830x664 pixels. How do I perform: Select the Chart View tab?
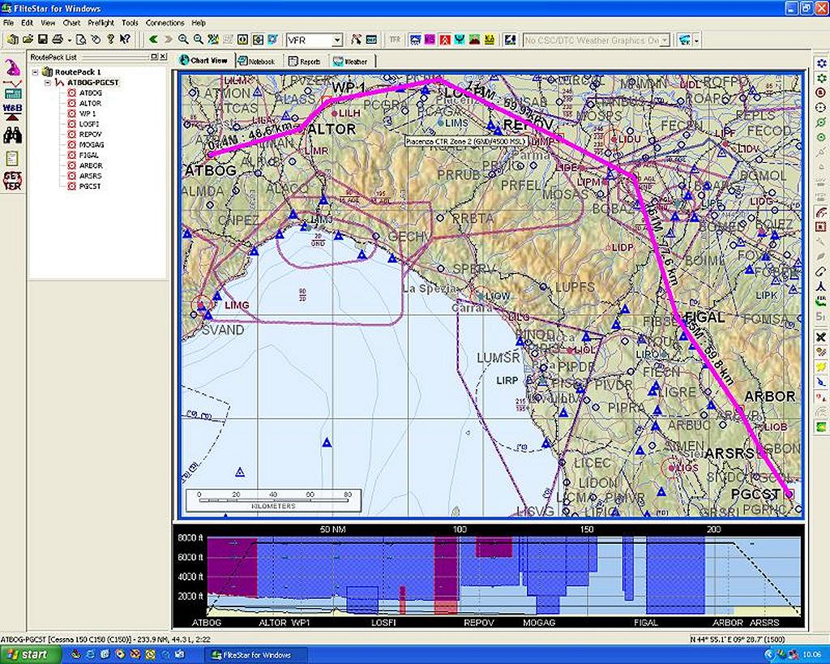tap(204, 61)
